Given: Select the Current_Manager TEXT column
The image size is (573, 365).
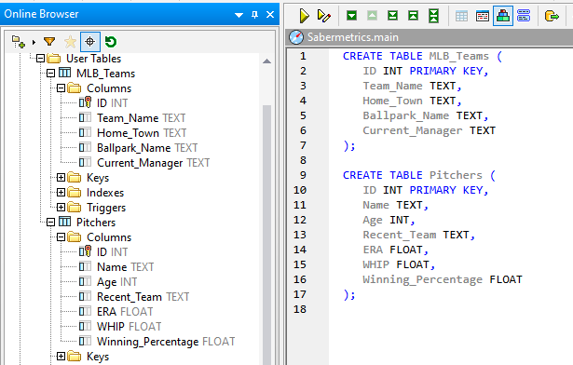Looking at the screenshot, I should tap(153, 163).
